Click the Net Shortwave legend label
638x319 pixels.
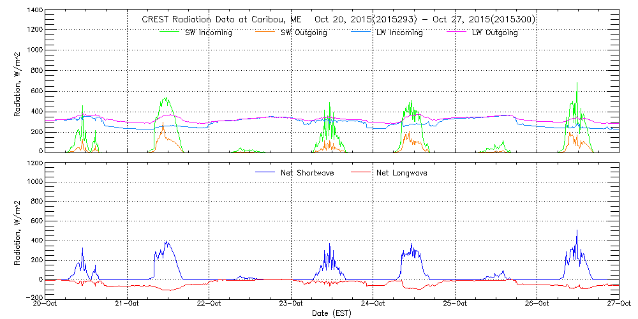click(308, 173)
